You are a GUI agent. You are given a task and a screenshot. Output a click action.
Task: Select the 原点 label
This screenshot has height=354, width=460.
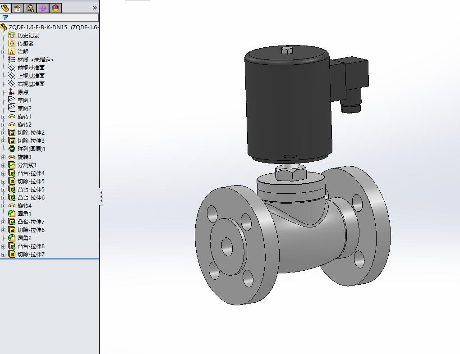click(x=23, y=92)
